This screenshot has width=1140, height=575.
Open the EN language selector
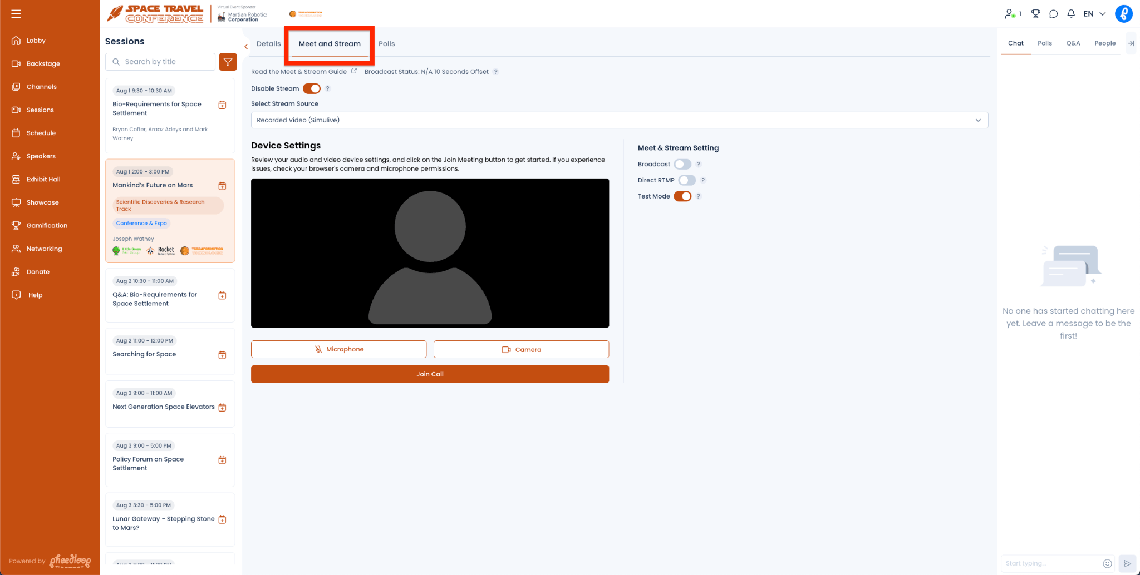click(x=1094, y=14)
